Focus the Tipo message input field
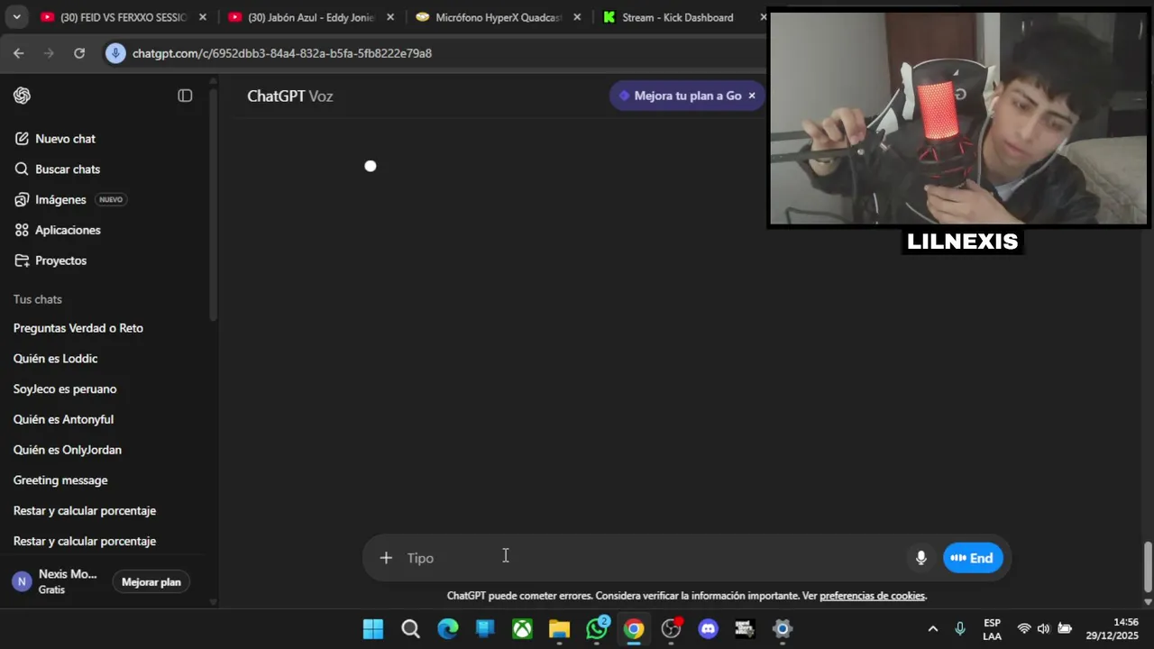 tap(654, 558)
